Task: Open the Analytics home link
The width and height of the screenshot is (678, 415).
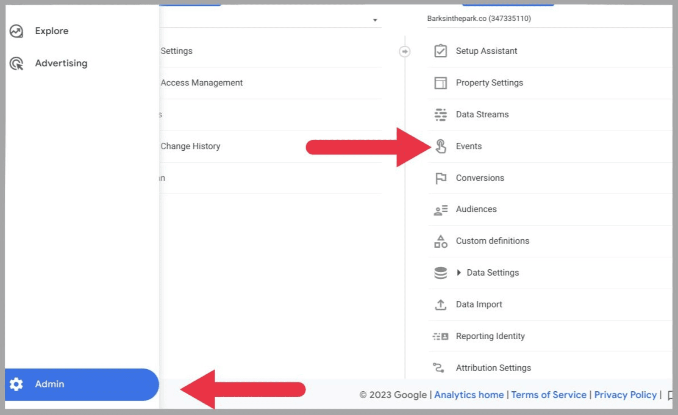Action: click(469, 395)
